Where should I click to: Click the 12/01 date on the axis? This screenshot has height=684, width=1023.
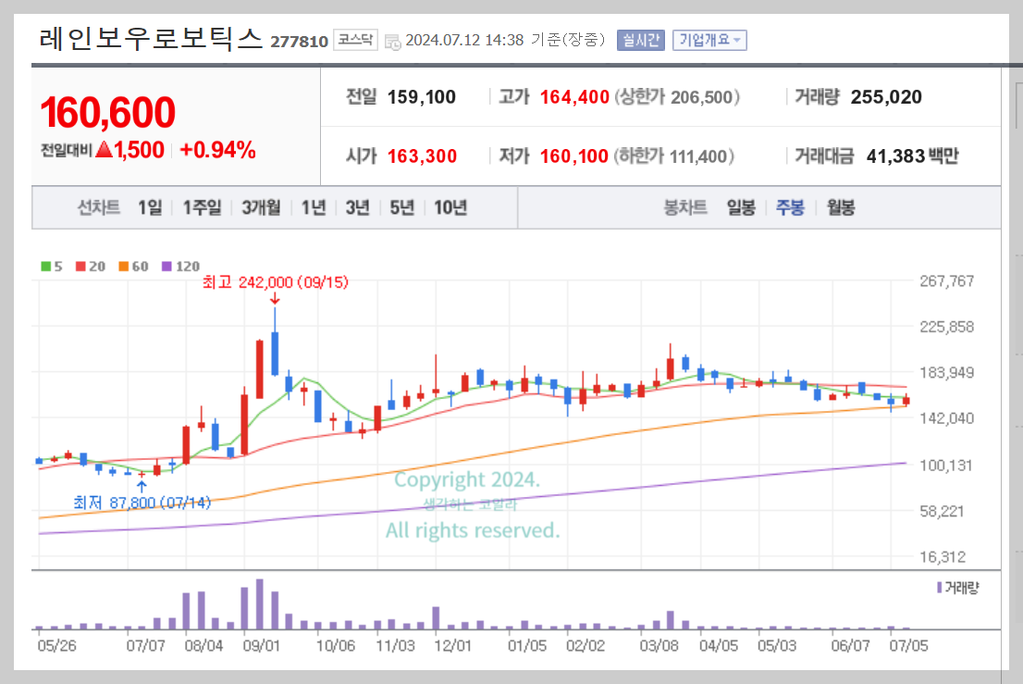(x=453, y=645)
